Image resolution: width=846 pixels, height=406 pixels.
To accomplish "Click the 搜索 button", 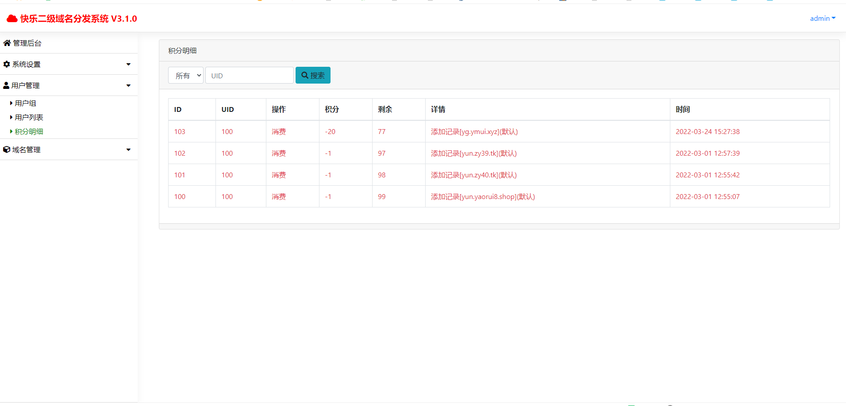I will click(x=313, y=75).
